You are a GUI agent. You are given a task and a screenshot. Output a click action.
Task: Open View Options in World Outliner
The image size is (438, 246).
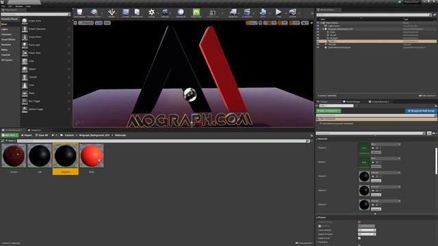(427, 96)
